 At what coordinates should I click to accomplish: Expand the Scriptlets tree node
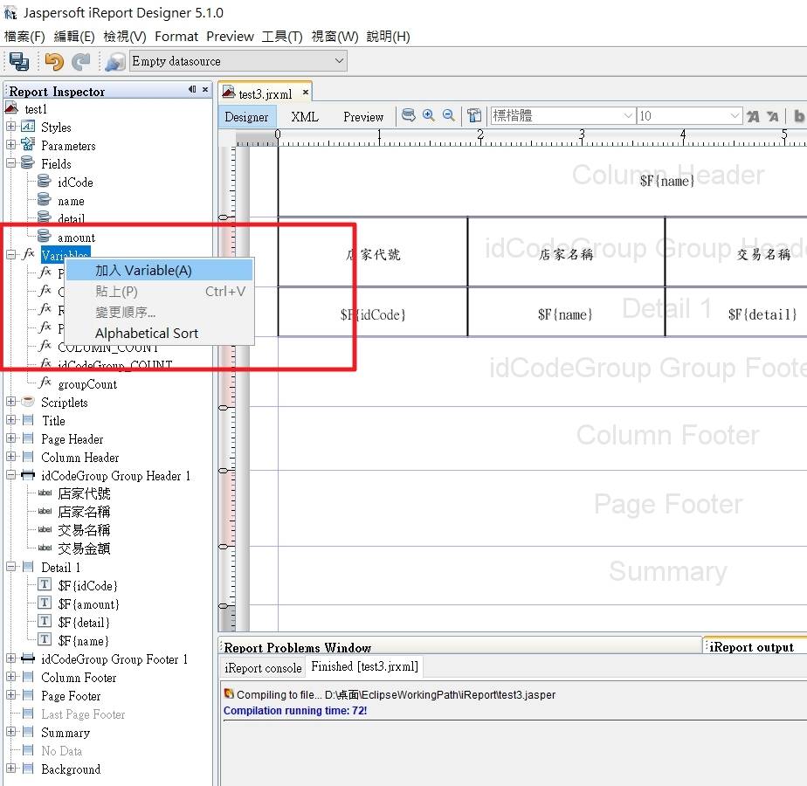tap(10, 402)
